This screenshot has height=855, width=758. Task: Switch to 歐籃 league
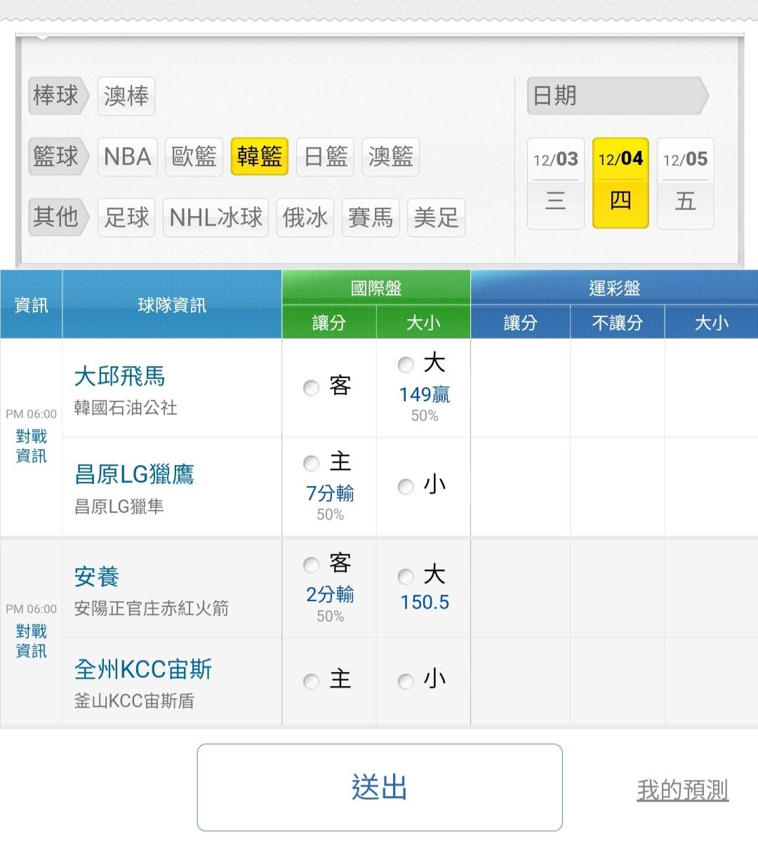pos(194,156)
